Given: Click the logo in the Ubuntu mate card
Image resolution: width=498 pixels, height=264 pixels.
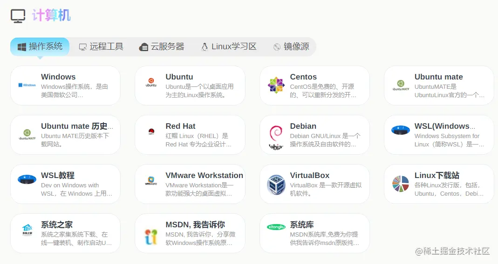Looking at the screenshot, I should coord(401,85).
